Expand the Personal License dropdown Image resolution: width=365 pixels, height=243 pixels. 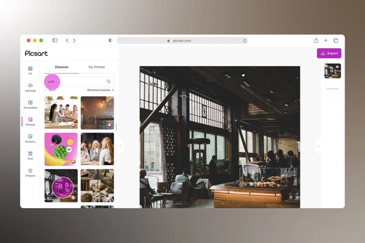click(x=100, y=90)
